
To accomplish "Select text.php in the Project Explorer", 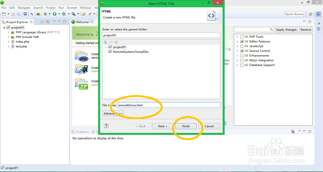I will coord(21,46).
